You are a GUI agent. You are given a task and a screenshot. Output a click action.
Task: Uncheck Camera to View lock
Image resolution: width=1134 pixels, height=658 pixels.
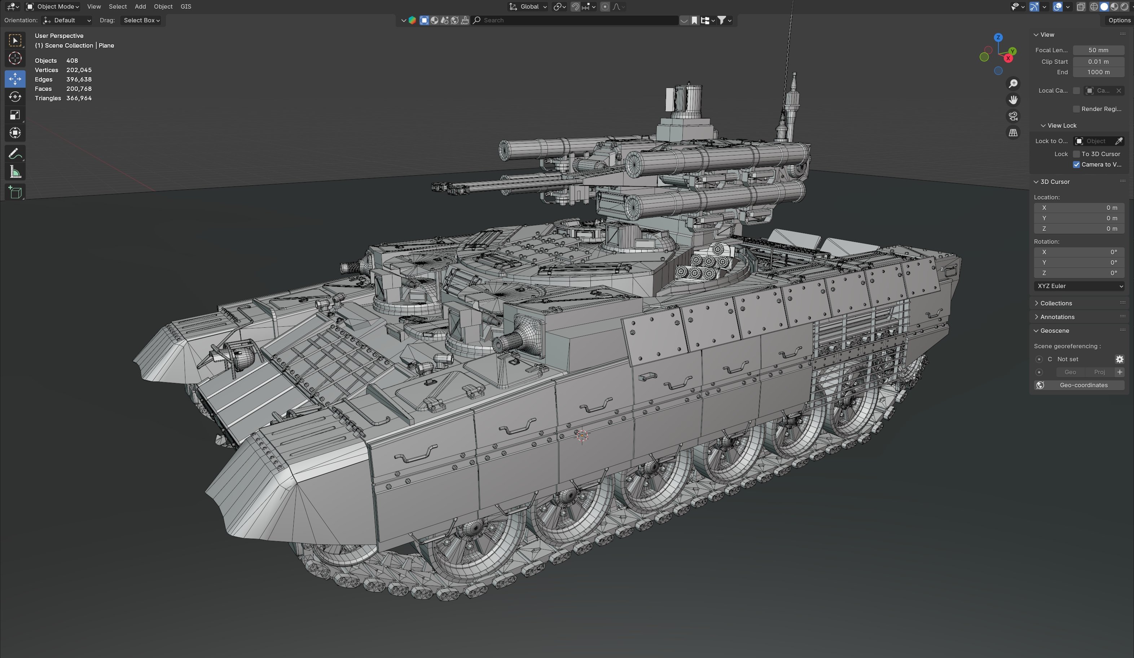tap(1076, 165)
